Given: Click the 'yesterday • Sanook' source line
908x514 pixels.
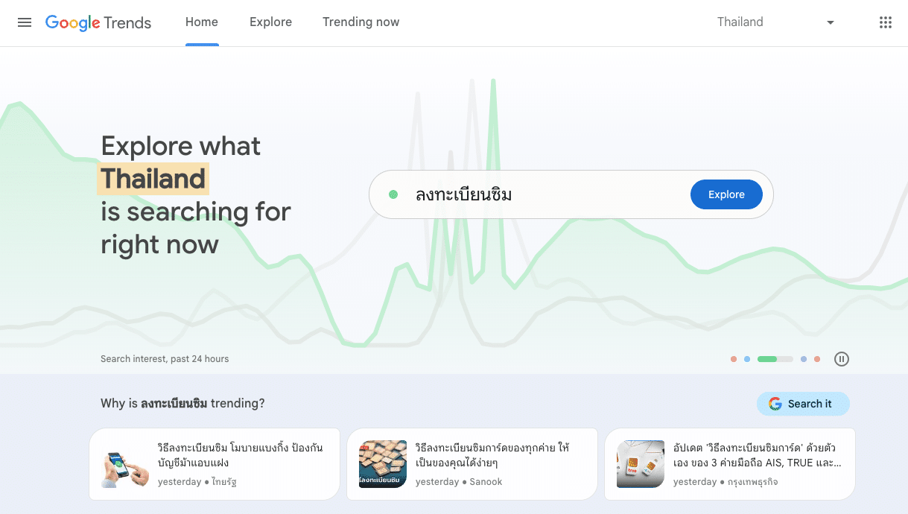Looking at the screenshot, I should coord(459,482).
